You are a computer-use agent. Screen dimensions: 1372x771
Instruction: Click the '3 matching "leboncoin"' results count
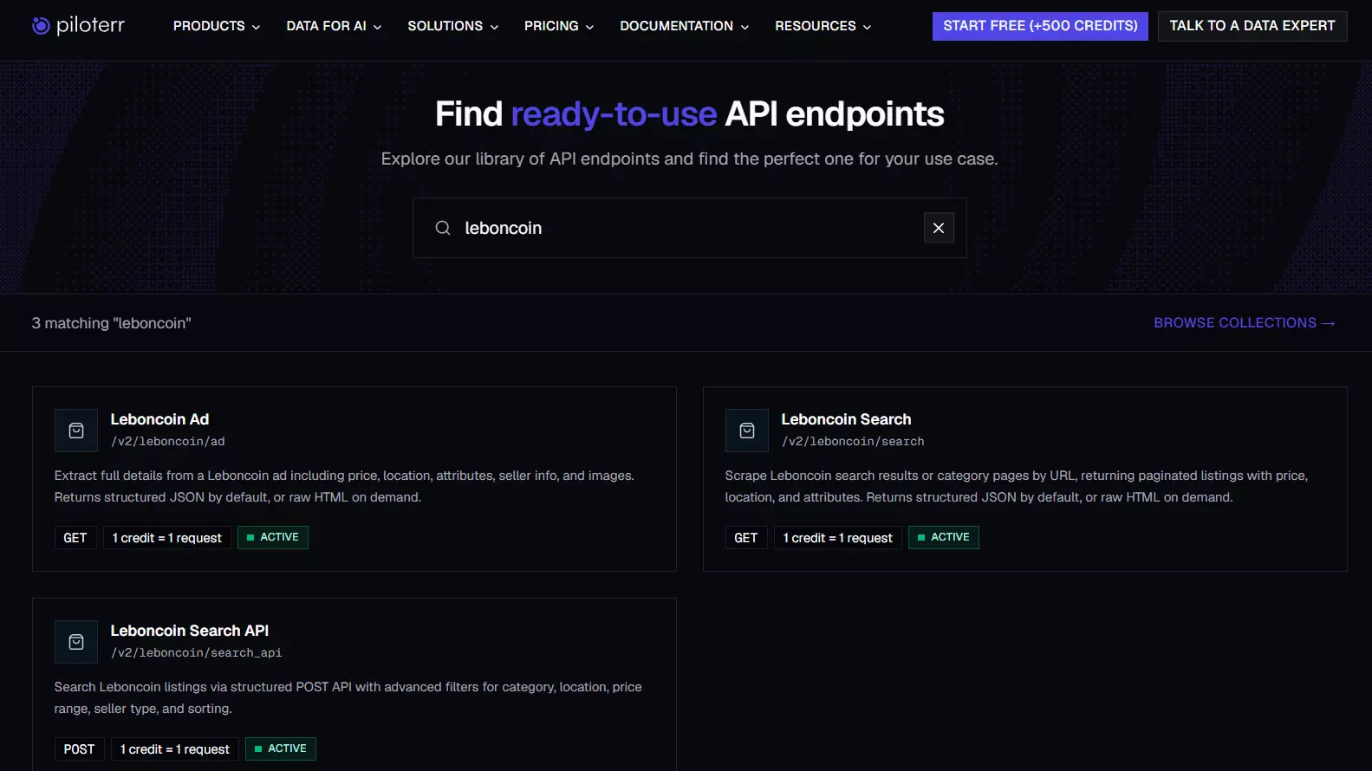[112, 323]
